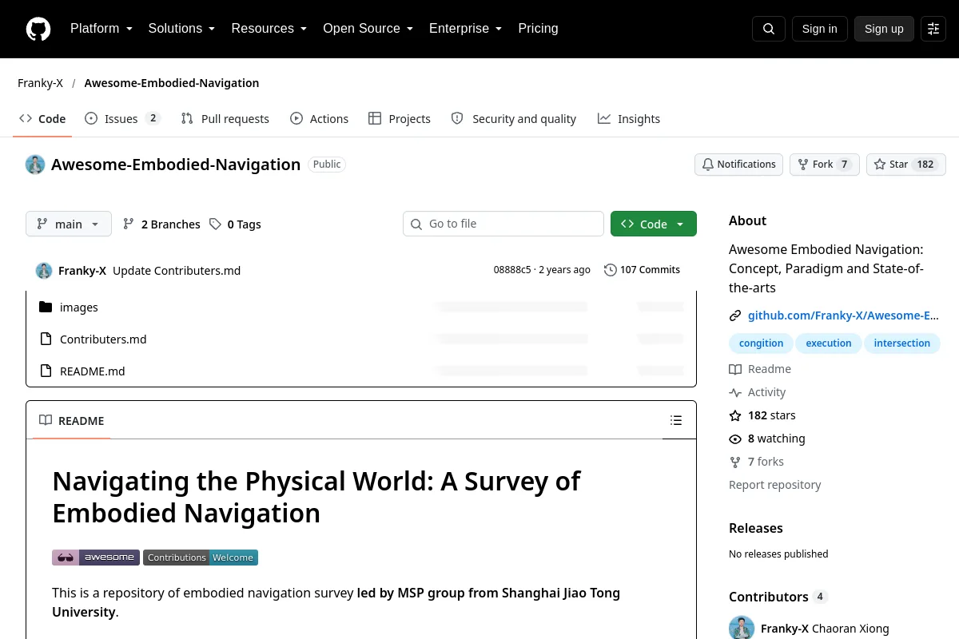Open the Platform dropdown menu

point(101,29)
